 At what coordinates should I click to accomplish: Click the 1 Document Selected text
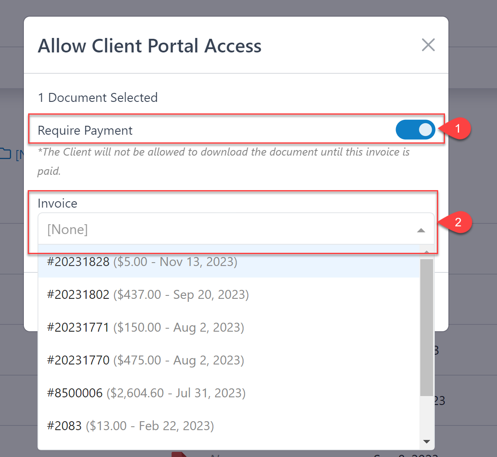(x=98, y=98)
